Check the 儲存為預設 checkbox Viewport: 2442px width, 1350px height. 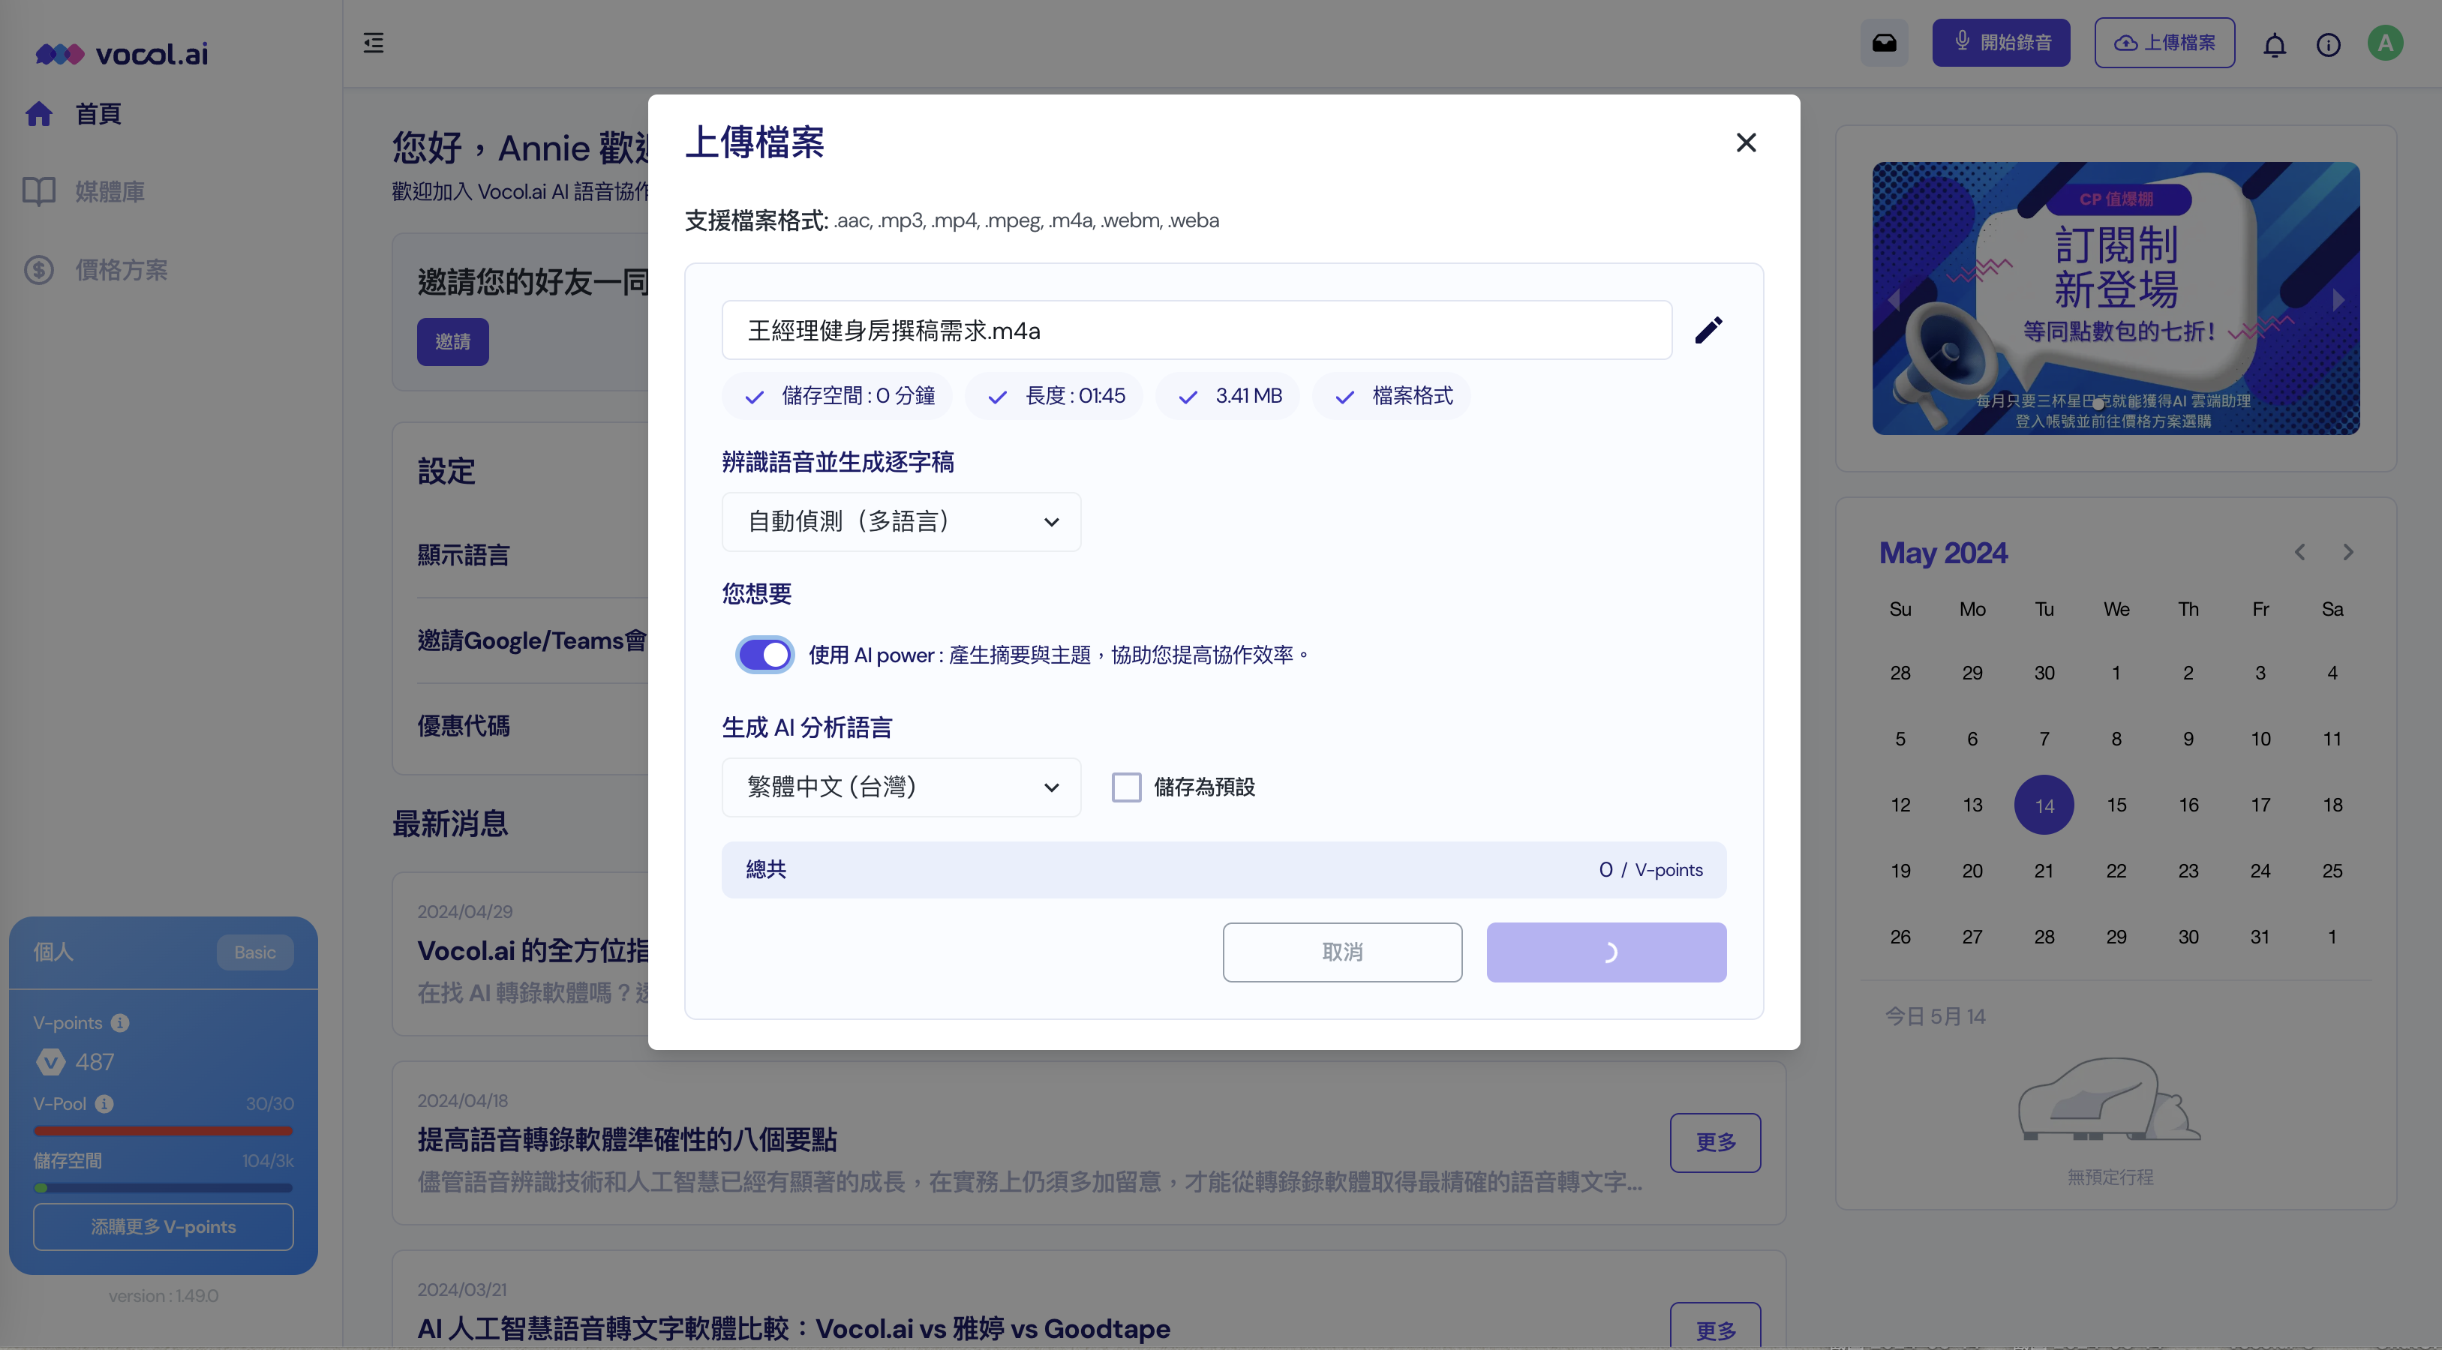click(x=1126, y=787)
